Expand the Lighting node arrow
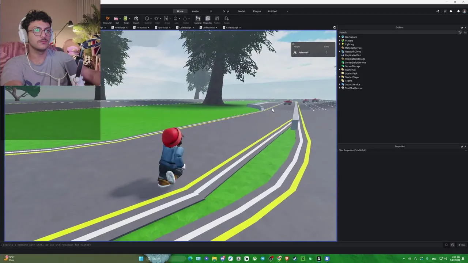 coord(340,44)
